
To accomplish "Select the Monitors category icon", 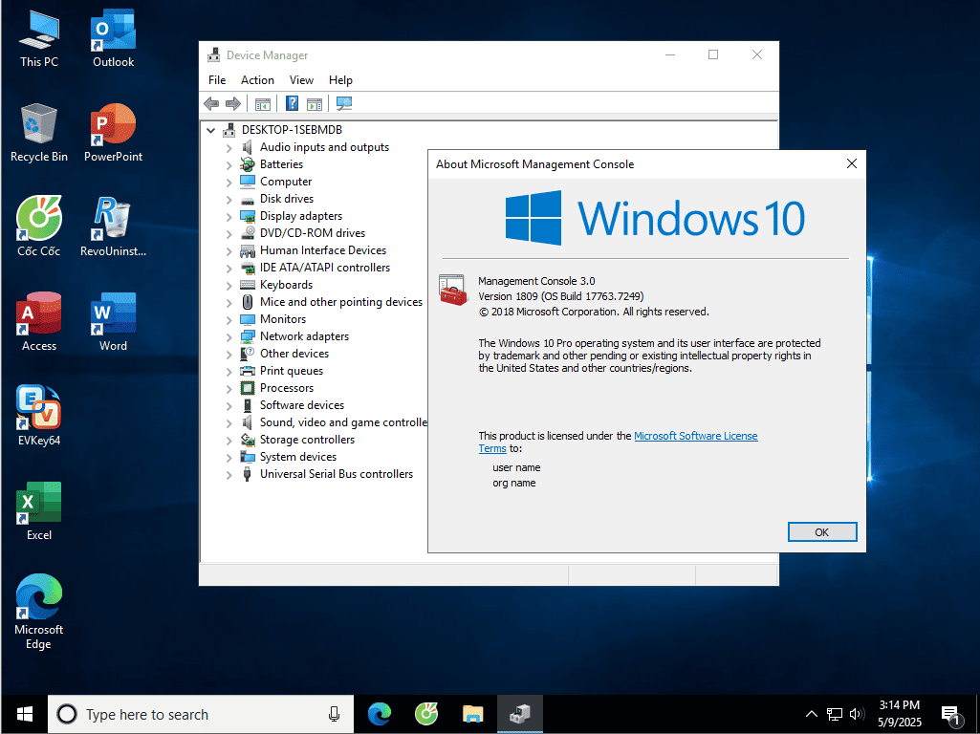I will 248,319.
